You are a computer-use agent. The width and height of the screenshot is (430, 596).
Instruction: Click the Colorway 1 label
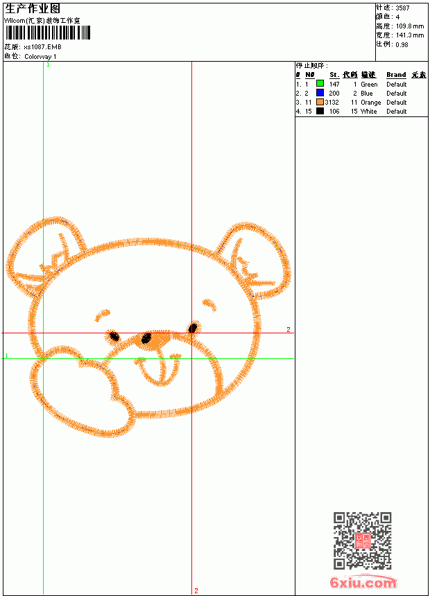click(40, 57)
